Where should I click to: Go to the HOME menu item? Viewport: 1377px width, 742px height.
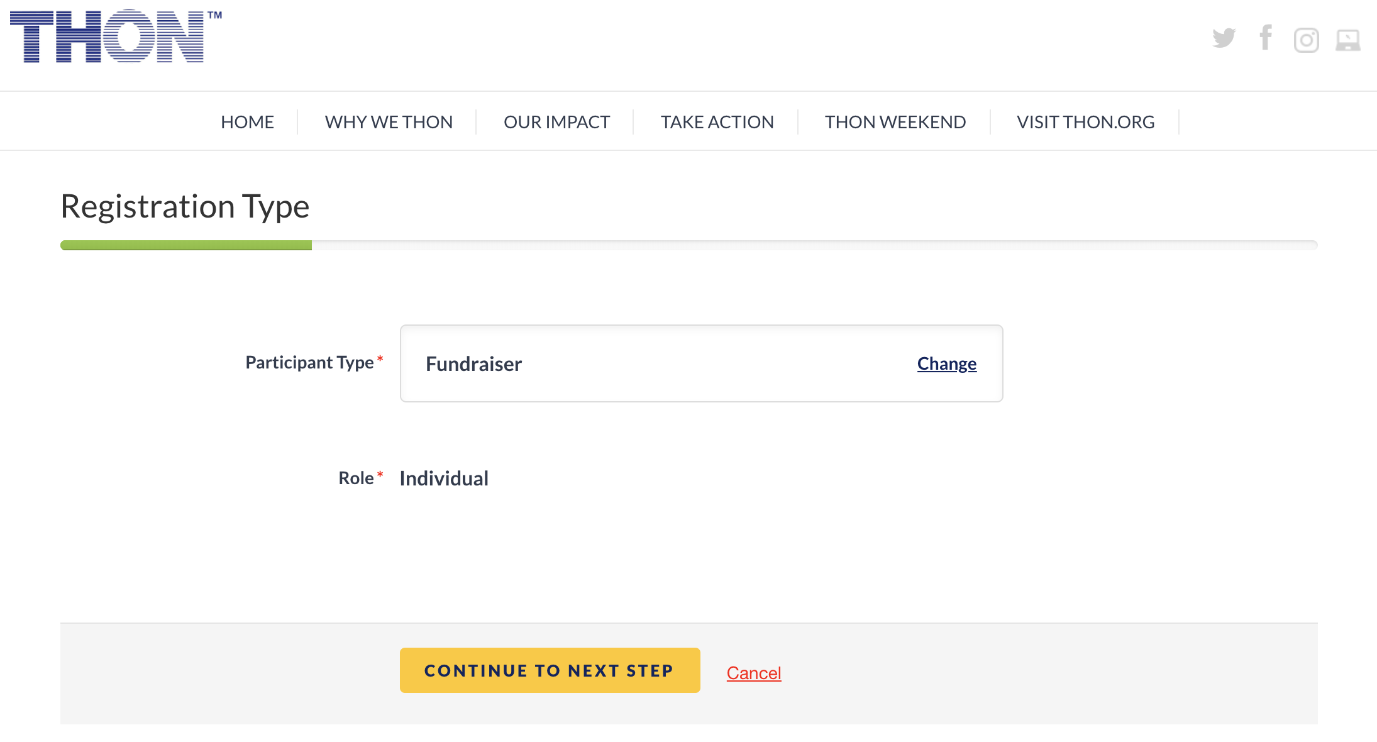click(247, 122)
